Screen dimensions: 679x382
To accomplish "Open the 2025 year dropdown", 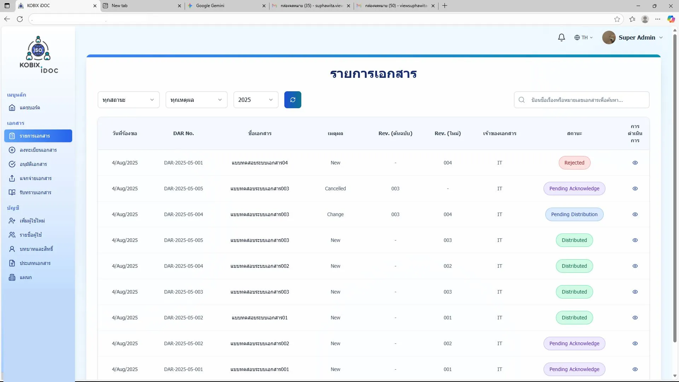I will 256,100.
